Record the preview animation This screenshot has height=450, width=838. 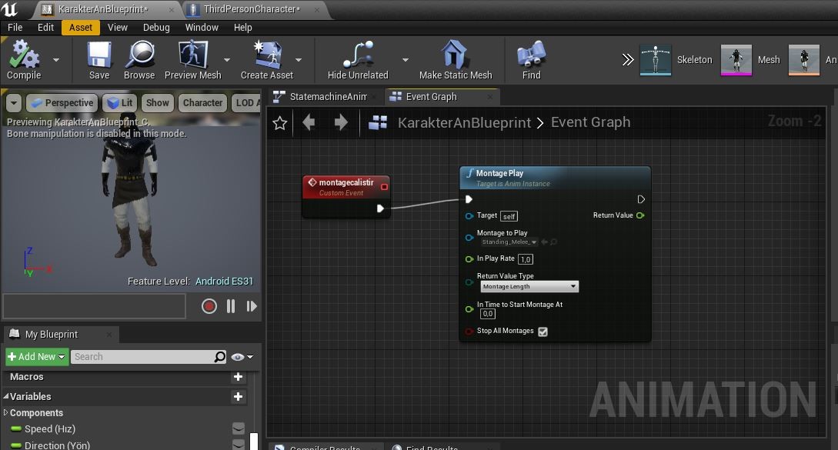tap(209, 306)
